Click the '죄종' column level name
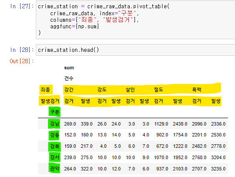The height and width of the screenshot is (177, 235). click(x=45, y=90)
